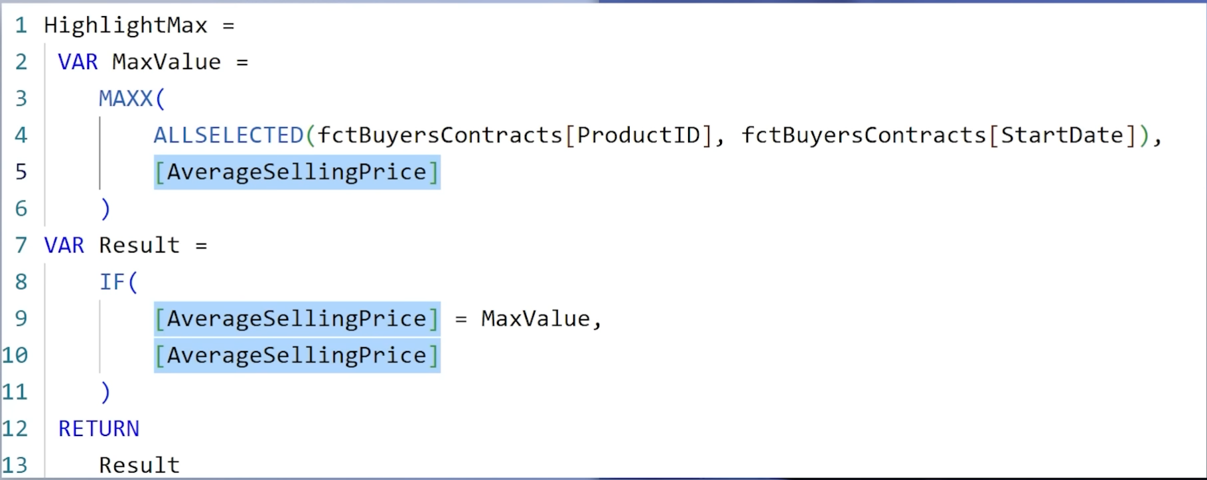
Task: Click the RETURN keyword
Action: point(99,429)
